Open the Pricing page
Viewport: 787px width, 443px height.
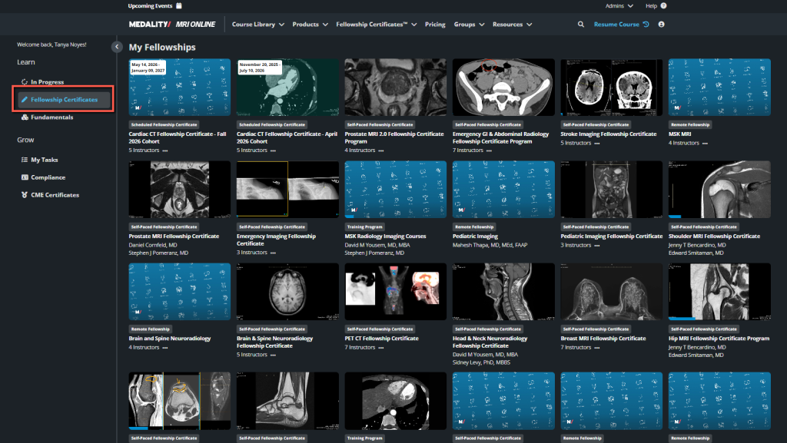[x=435, y=24]
